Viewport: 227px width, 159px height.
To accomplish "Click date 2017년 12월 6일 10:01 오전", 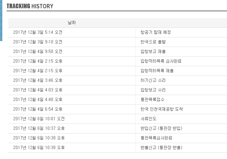I will [x=39, y=119].
